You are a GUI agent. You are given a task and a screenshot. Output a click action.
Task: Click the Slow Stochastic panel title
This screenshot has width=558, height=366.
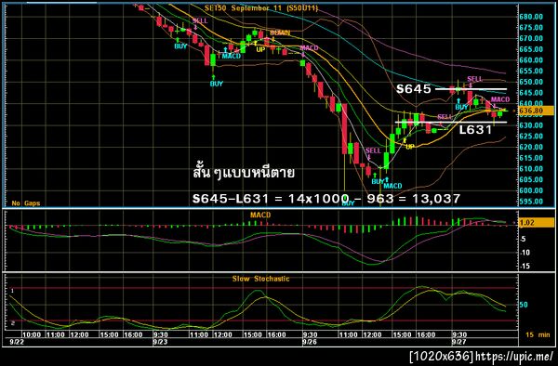pos(260,279)
